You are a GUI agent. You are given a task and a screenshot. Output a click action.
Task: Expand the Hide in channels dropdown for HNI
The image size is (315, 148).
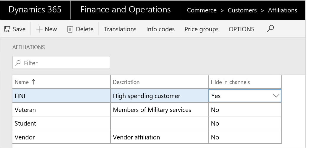click(x=276, y=96)
